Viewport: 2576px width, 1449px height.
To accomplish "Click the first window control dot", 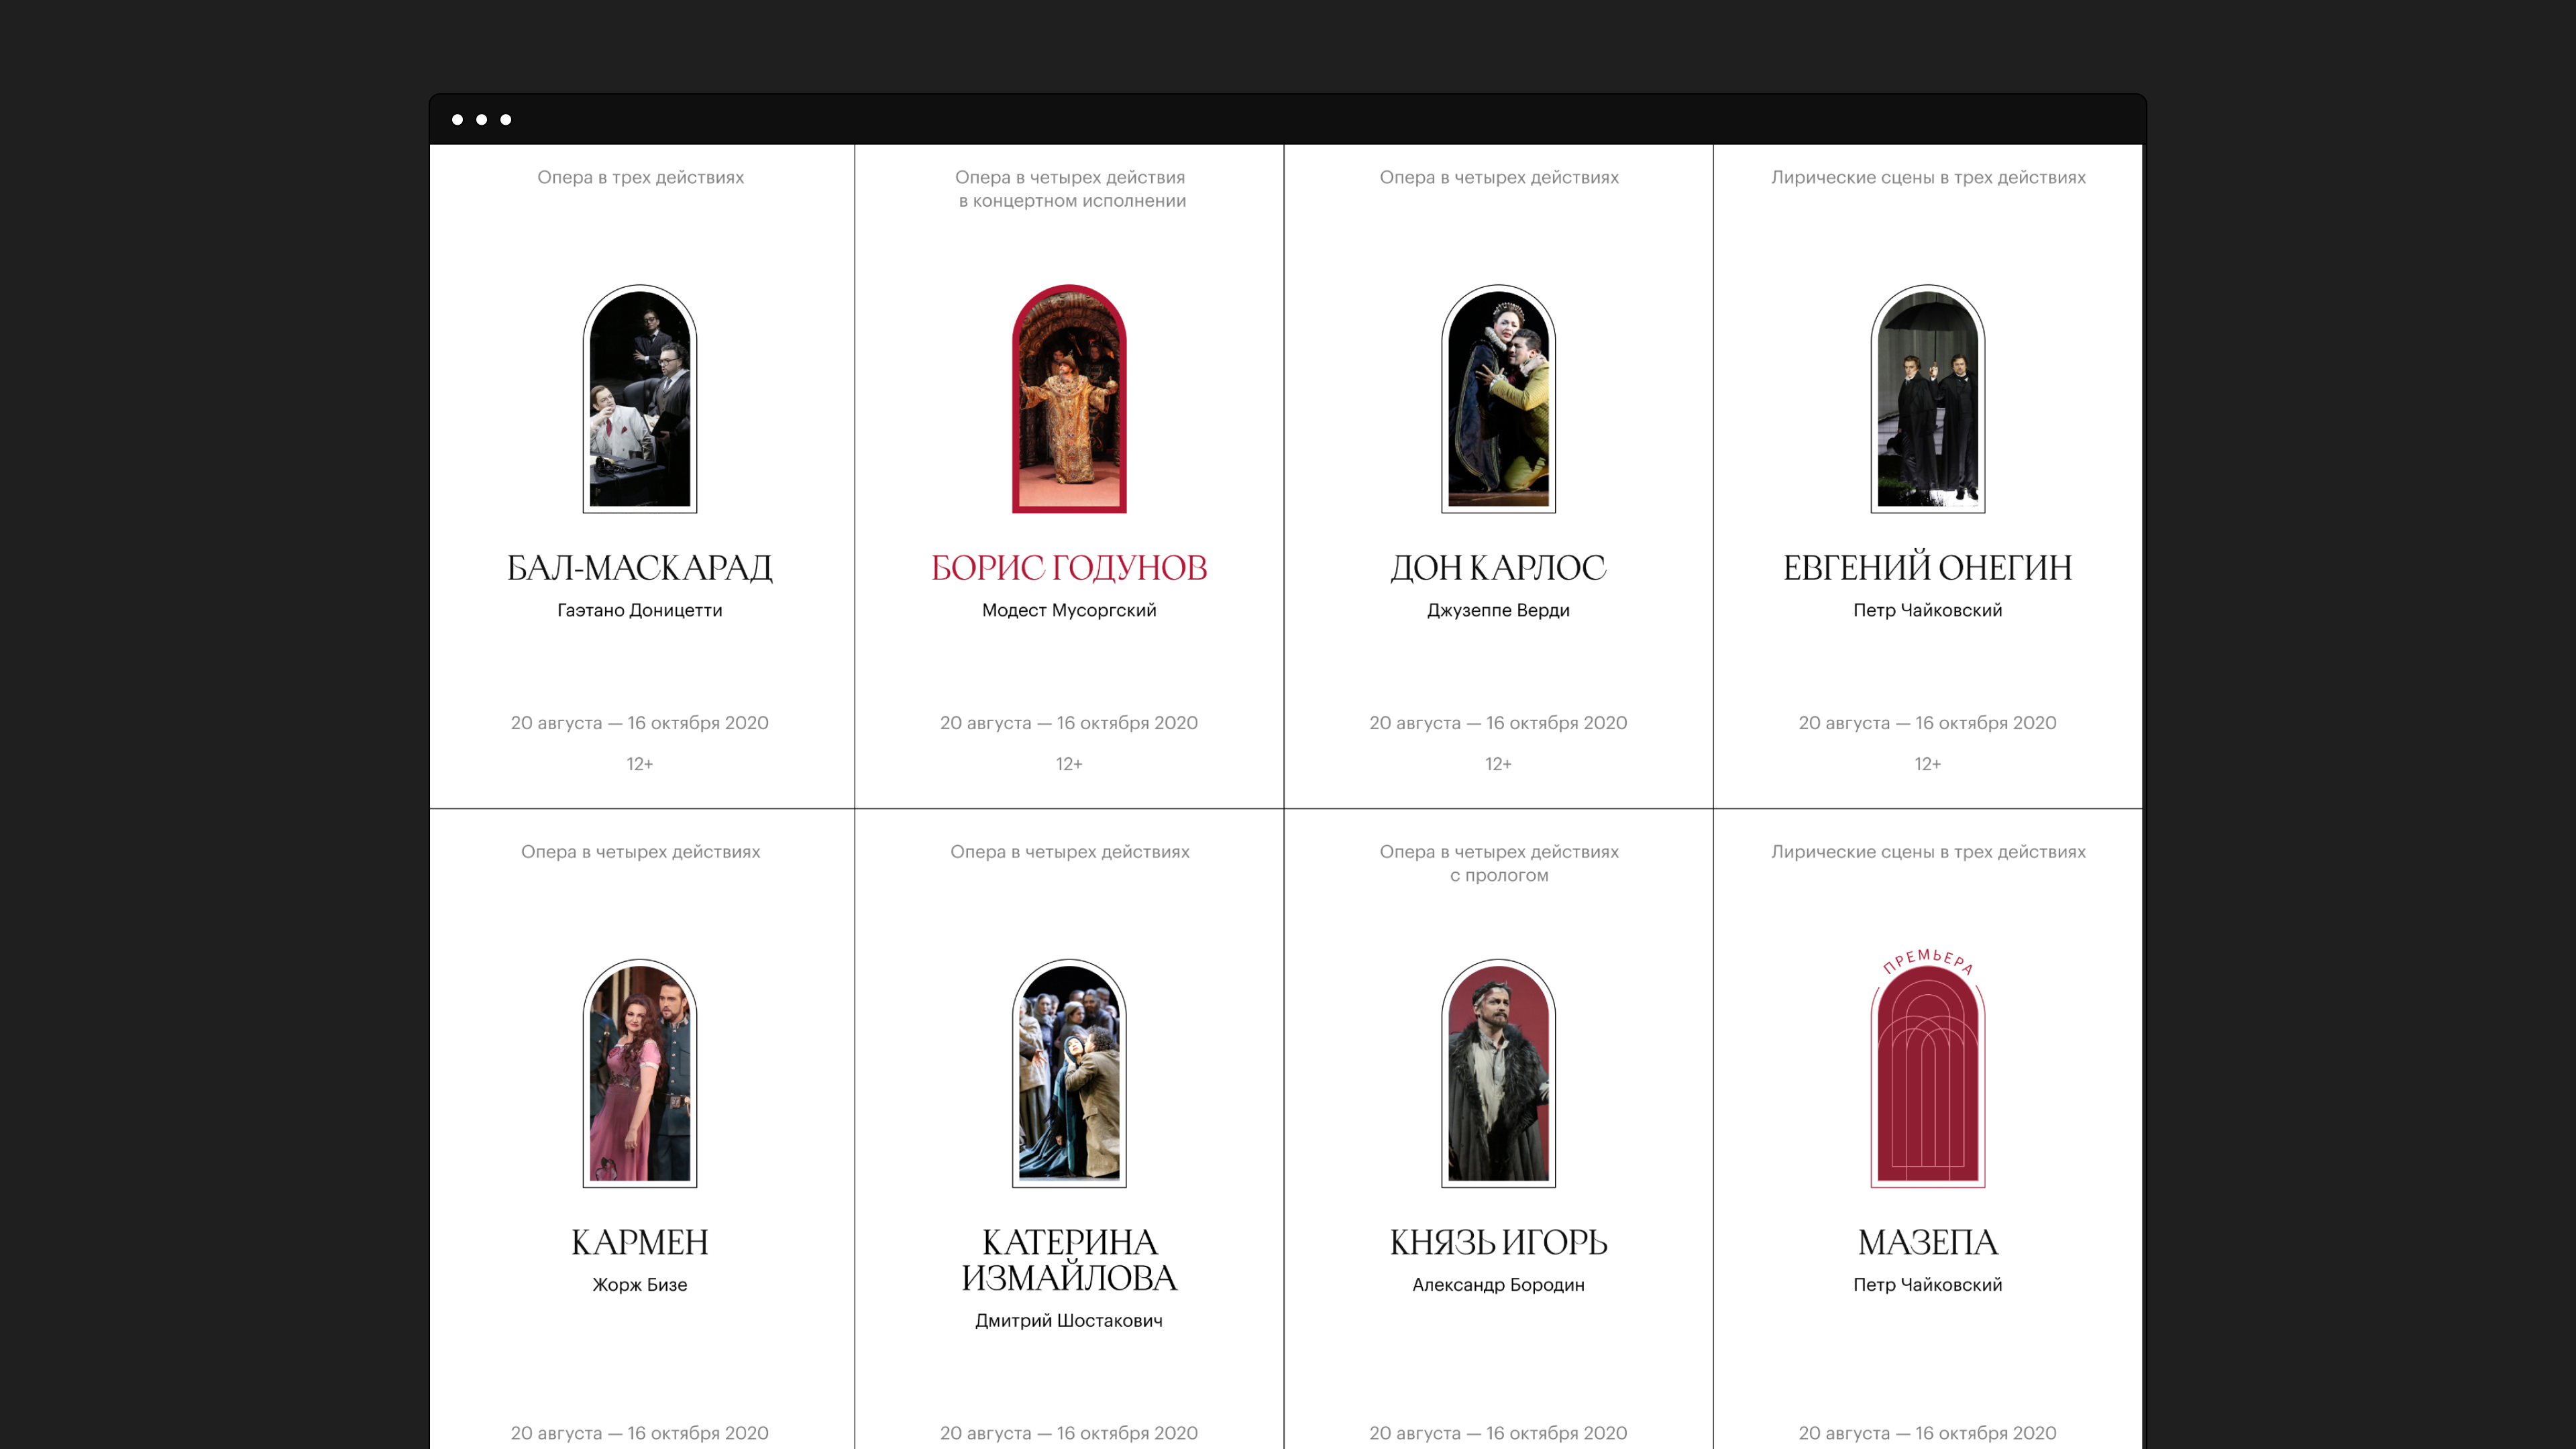I will (x=457, y=120).
